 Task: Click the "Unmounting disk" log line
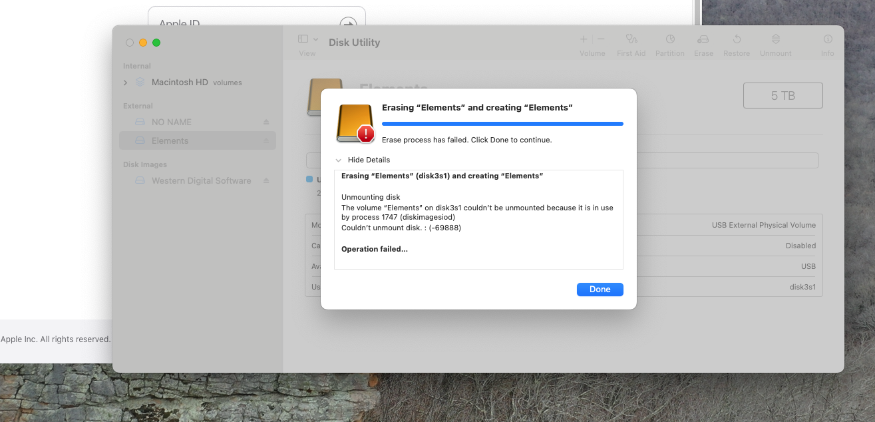pos(371,197)
